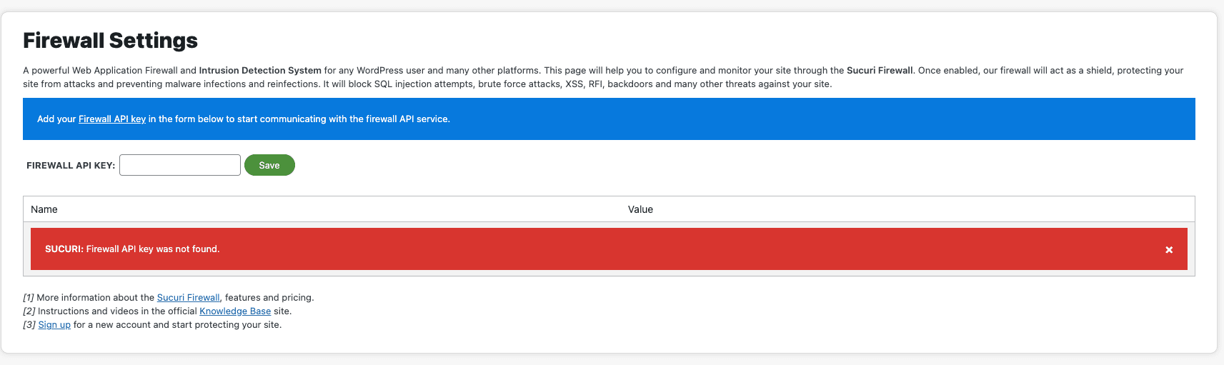Screen dimensions: 1224x365
Task: Click the Save button
Action: point(269,165)
